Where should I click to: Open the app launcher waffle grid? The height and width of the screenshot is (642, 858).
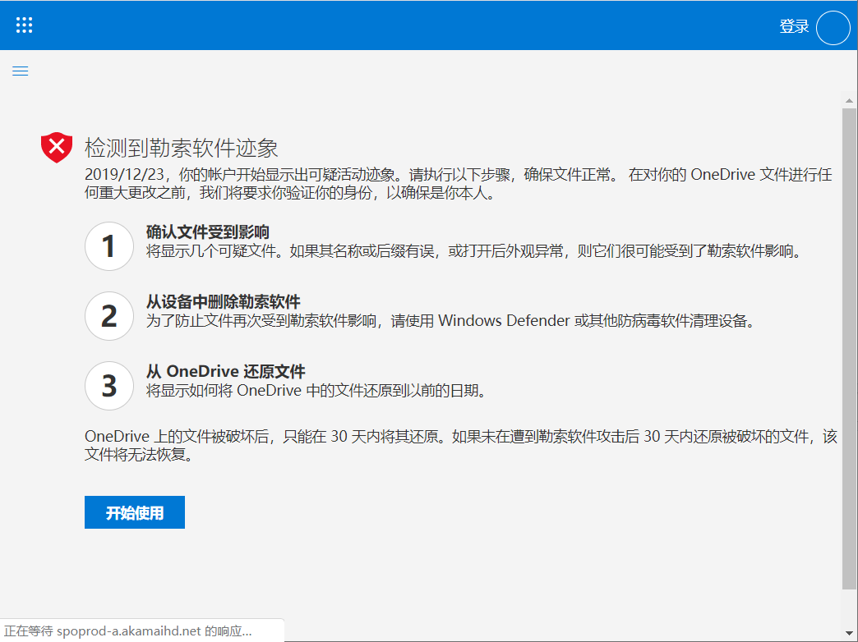coord(24,25)
